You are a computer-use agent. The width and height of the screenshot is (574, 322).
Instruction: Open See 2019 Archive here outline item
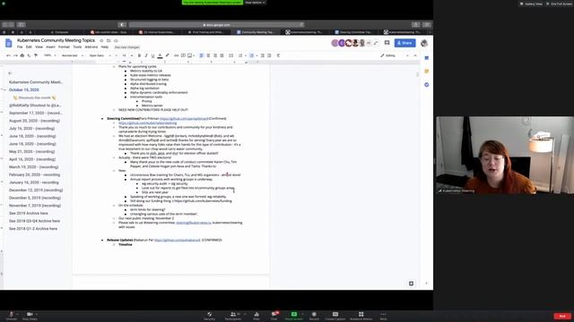(29, 213)
